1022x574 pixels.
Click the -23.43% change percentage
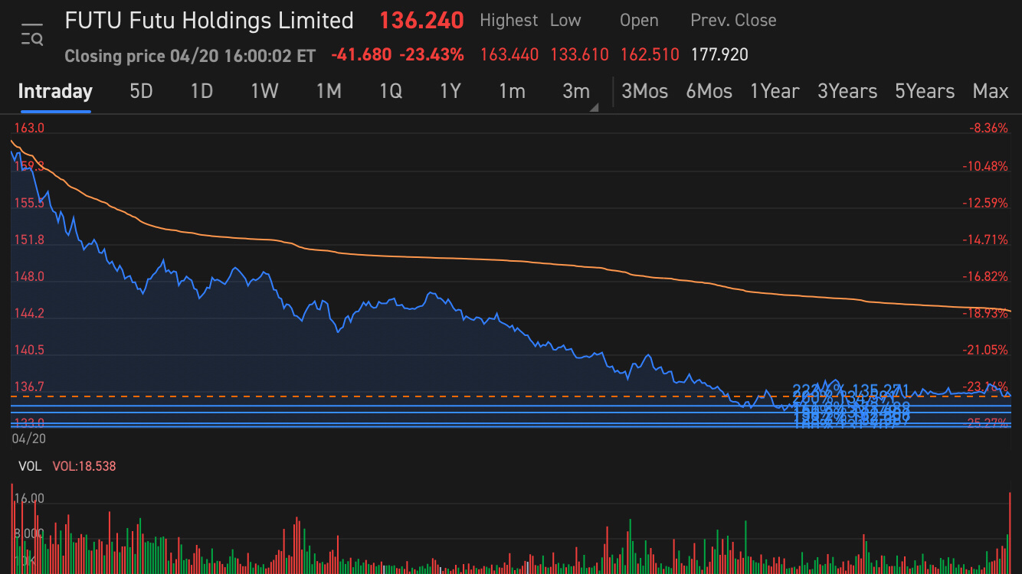pos(431,55)
